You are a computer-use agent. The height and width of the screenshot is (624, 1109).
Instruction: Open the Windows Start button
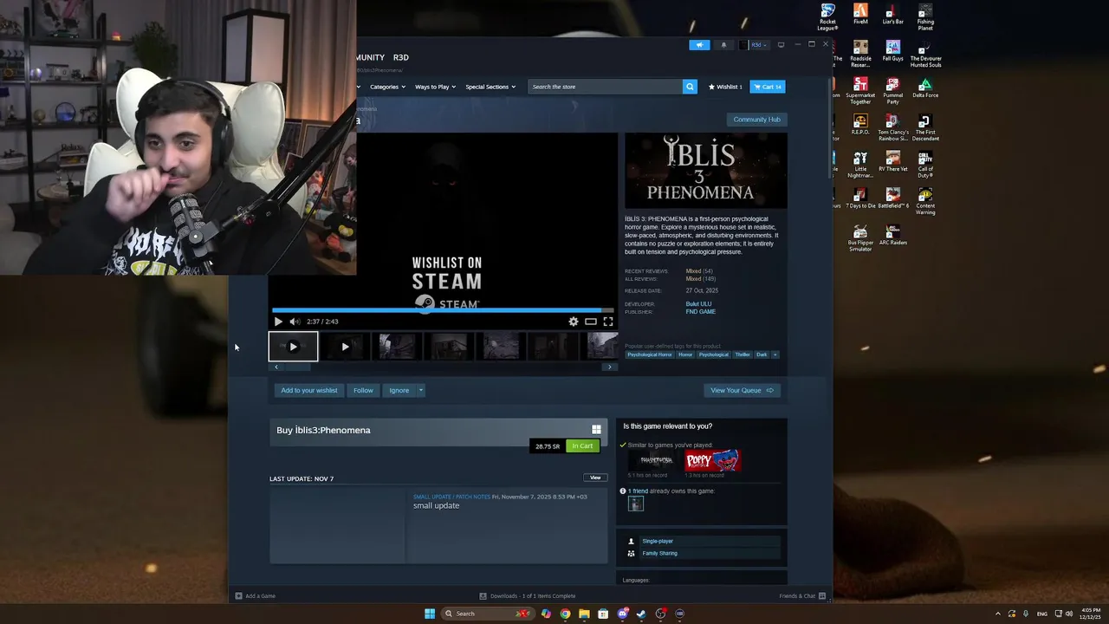(430, 614)
